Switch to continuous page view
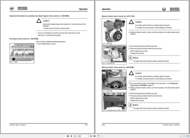This screenshot has width=190, height=138. (x=184, y=136)
